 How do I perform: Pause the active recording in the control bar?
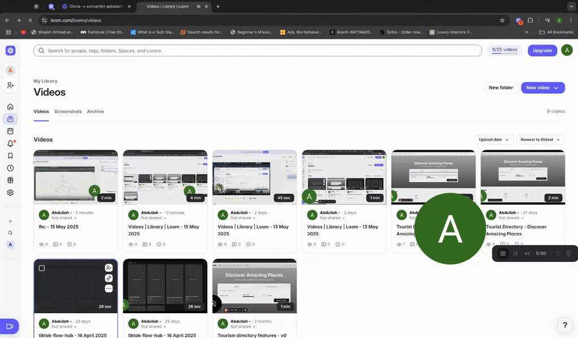click(515, 253)
